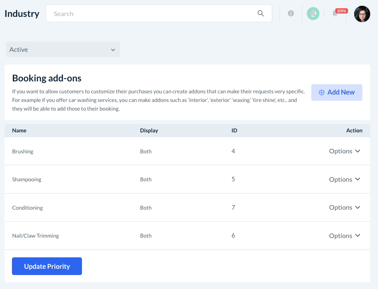Click the search magnifier icon
This screenshot has width=378, height=289.
pos(261,14)
